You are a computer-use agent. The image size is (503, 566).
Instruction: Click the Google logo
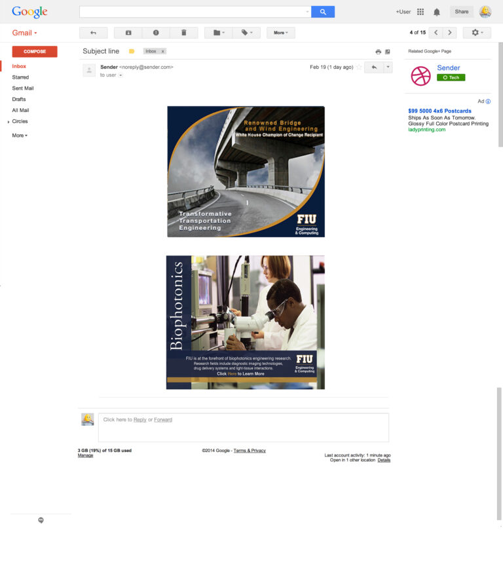[29, 12]
